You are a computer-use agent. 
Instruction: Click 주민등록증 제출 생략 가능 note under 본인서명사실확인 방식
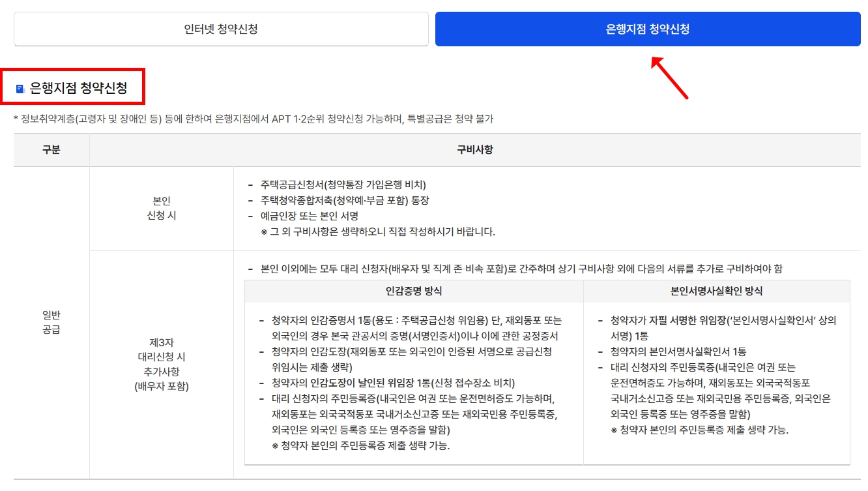(700, 430)
